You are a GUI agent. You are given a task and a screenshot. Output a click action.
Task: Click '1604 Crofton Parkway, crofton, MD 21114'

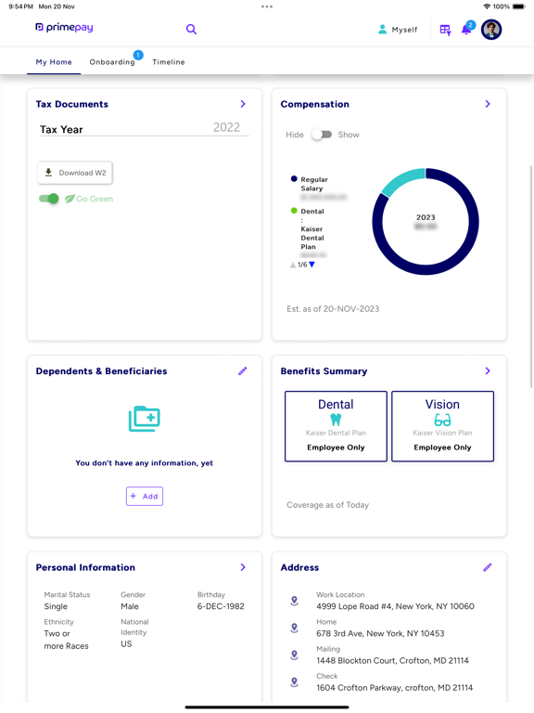[395, 688]
